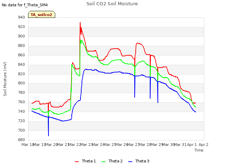Click the TA_soilco2 label box

click(41, 14)
